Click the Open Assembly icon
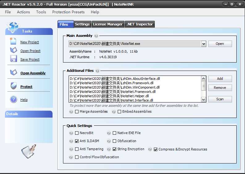Image resolution: width=245 pixels, height=174 pixels. click(13, 72)
